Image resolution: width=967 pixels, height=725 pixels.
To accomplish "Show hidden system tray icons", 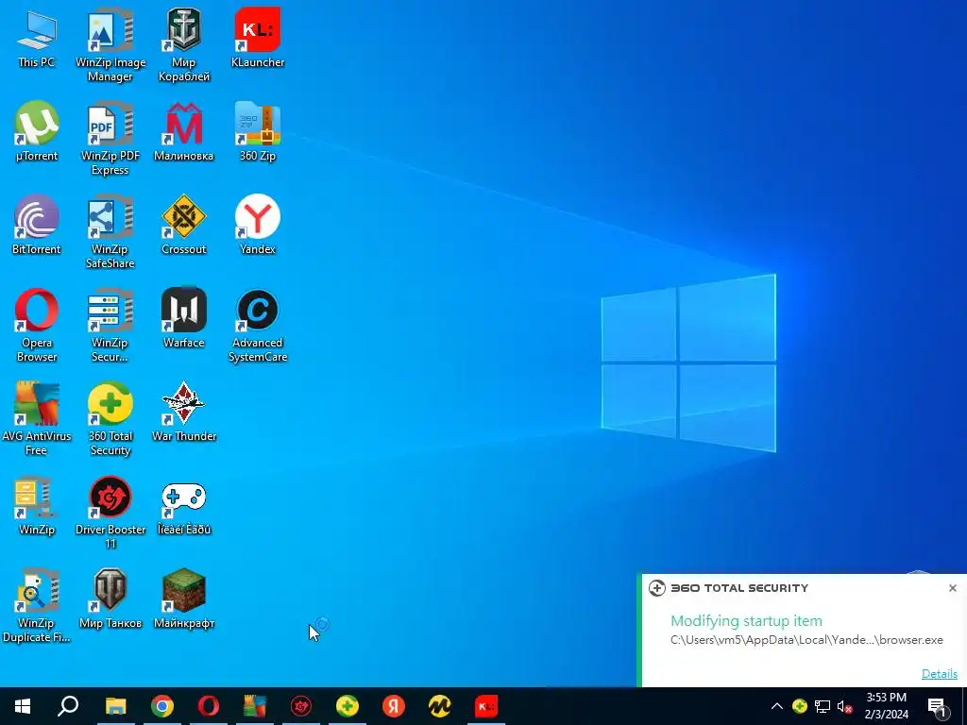I will click(777, 706).
